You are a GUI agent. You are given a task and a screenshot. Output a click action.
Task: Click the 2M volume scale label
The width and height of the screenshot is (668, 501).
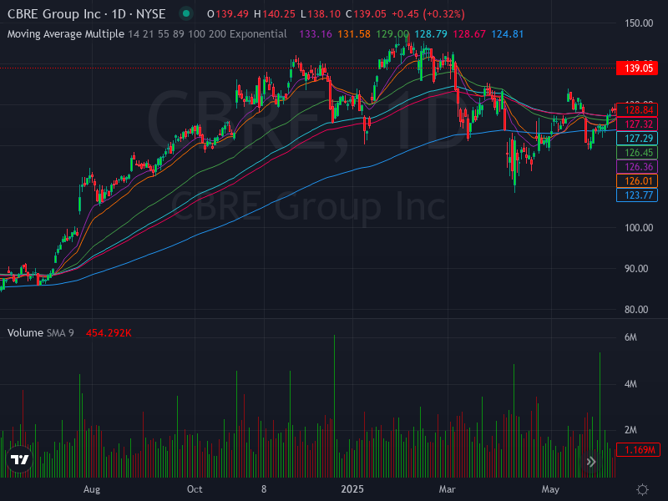pyautogui.click(x=630, y=430)
